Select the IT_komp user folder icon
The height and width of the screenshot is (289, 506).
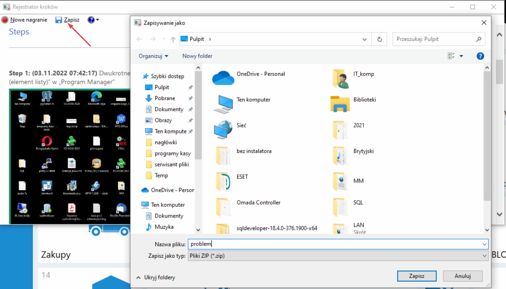click(340, 79)
